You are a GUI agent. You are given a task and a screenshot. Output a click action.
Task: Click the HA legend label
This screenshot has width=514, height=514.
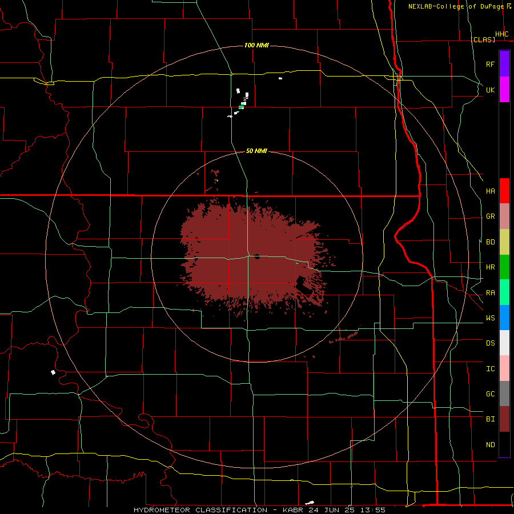pos(490,191)
